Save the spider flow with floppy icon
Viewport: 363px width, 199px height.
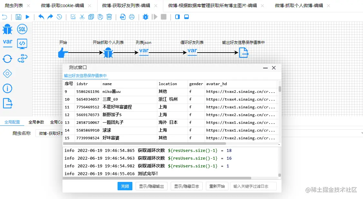point(19,17)
